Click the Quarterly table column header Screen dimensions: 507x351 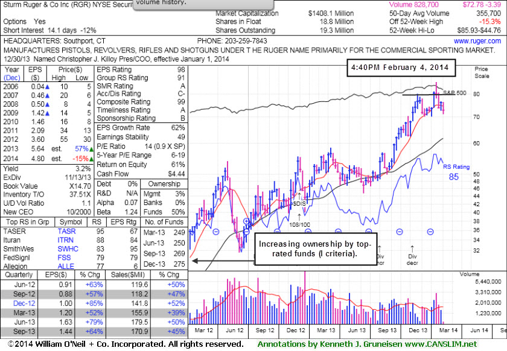(19, 275)
